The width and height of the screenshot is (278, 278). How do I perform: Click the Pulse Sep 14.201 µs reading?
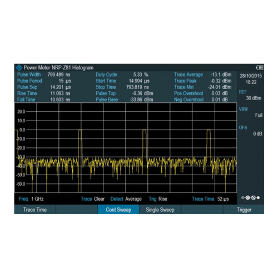[x=44, y=87]
